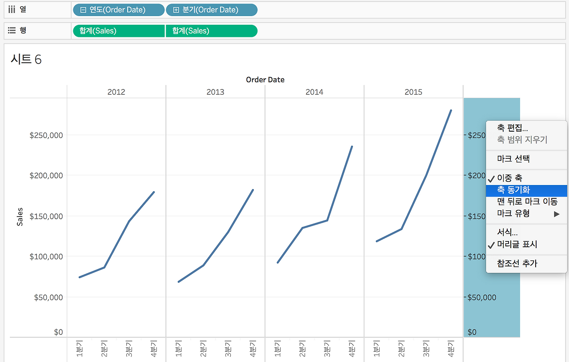Collapse the minus icon on 연도(Order Date) pill
Viewport: 569px width, 362px height.
[83, 10]
